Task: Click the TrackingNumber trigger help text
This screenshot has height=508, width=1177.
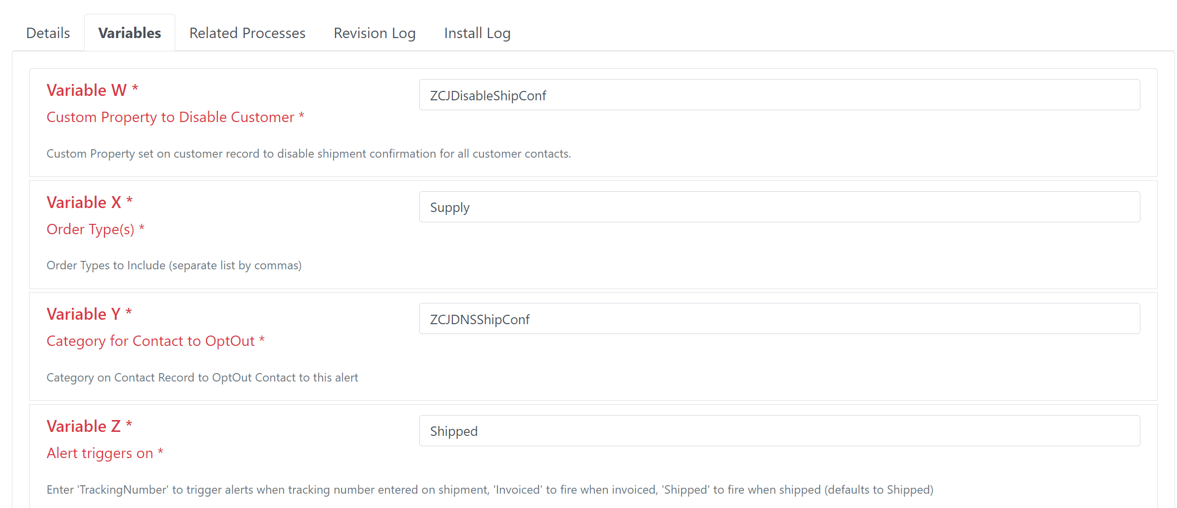Action: click(x=490, y=490)
